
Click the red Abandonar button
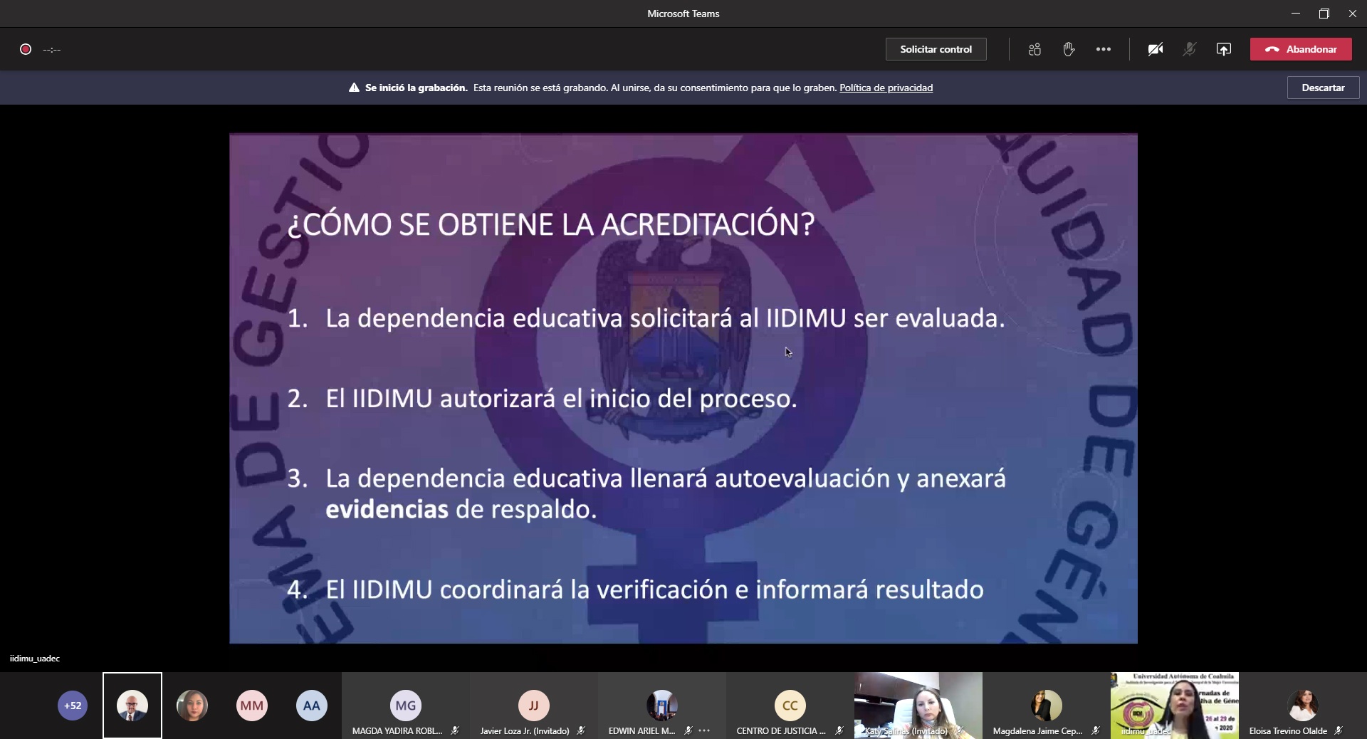(1301, 49)
